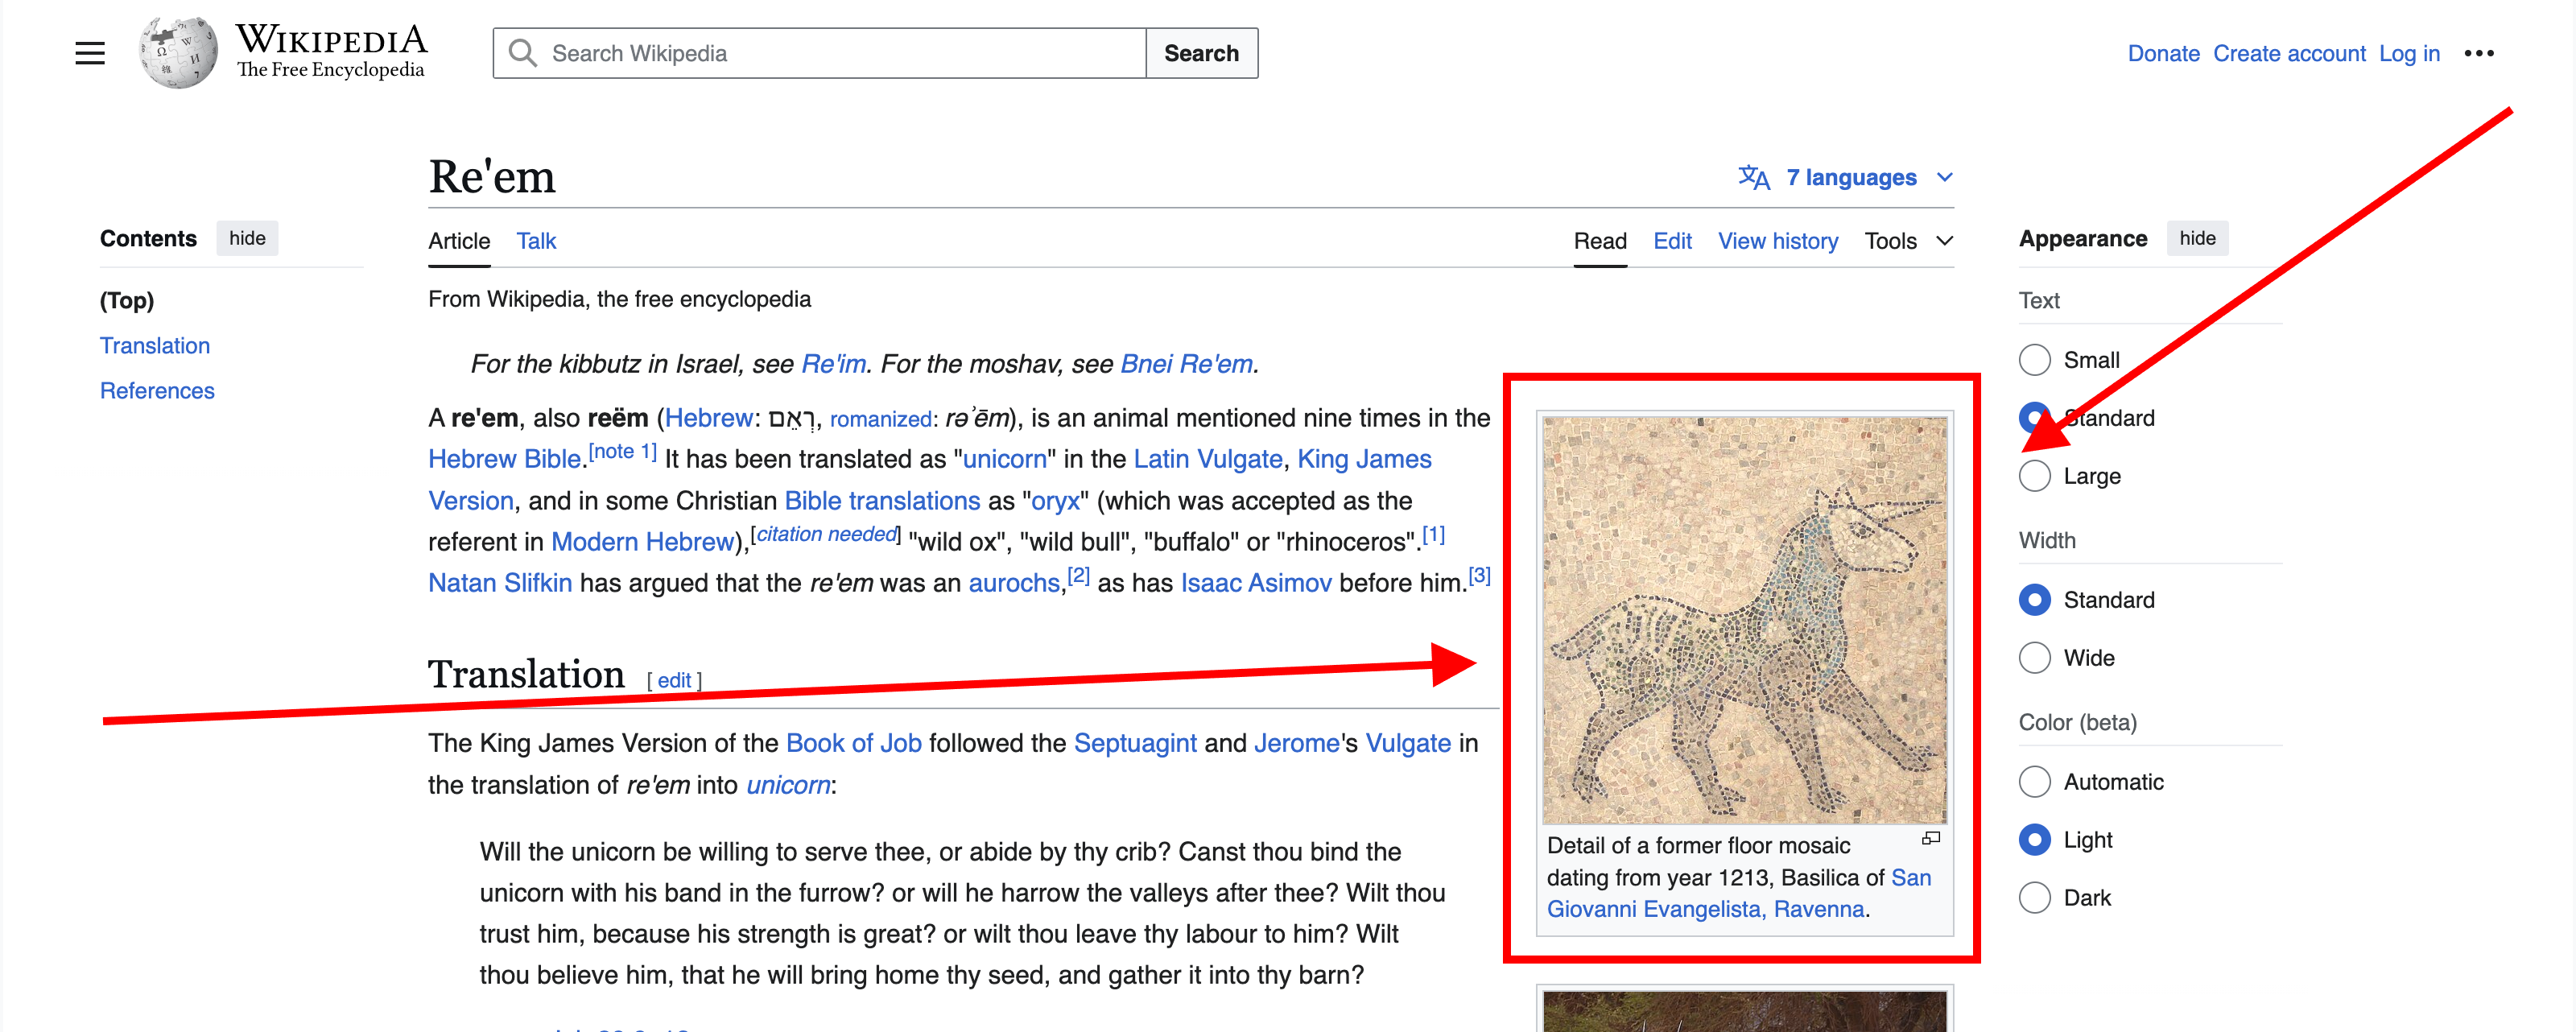Open the italic unicorn link in Translation
The width and height of the screenshot is (2576, 1032).
pyautogui.click(x=788, y=784)
